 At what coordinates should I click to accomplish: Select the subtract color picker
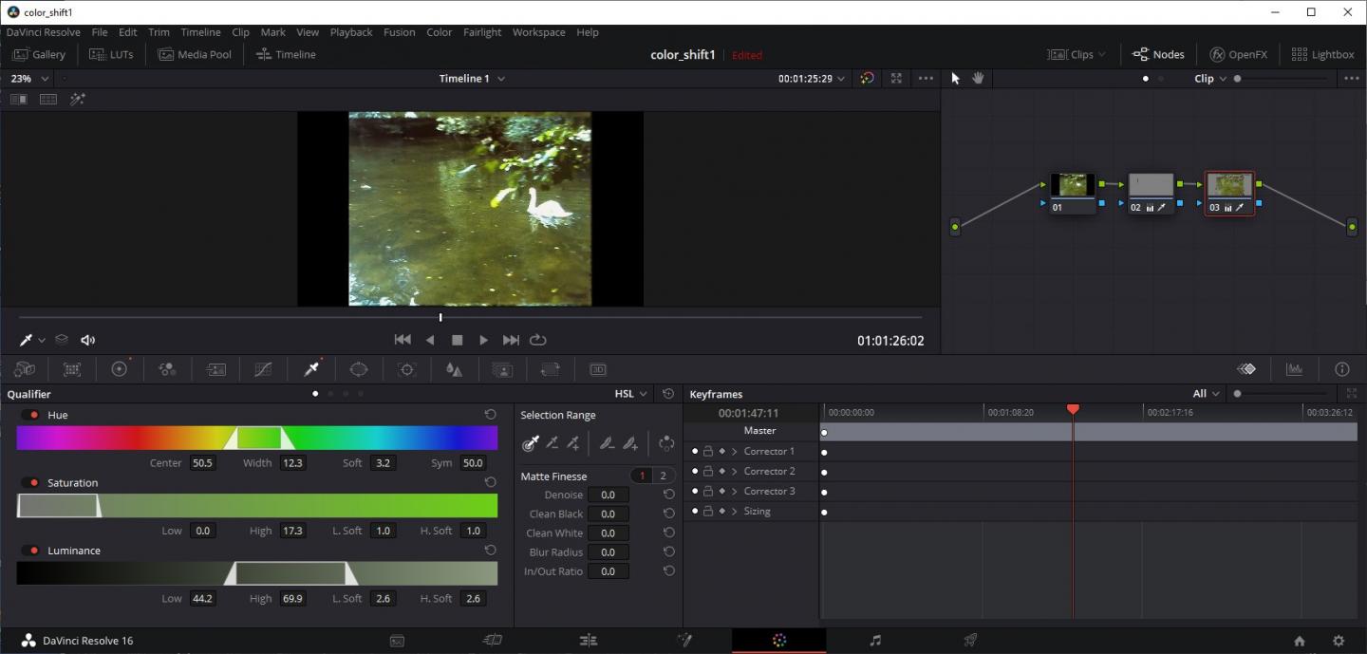pyautogui.click(x=552, y=443)
